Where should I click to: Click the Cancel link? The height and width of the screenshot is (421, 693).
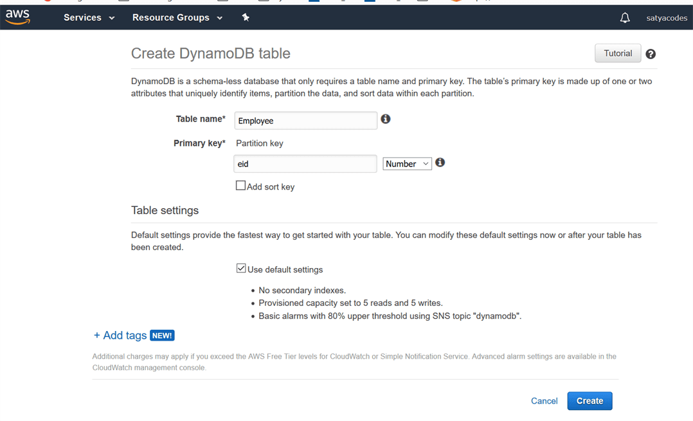tap(544, 401)
